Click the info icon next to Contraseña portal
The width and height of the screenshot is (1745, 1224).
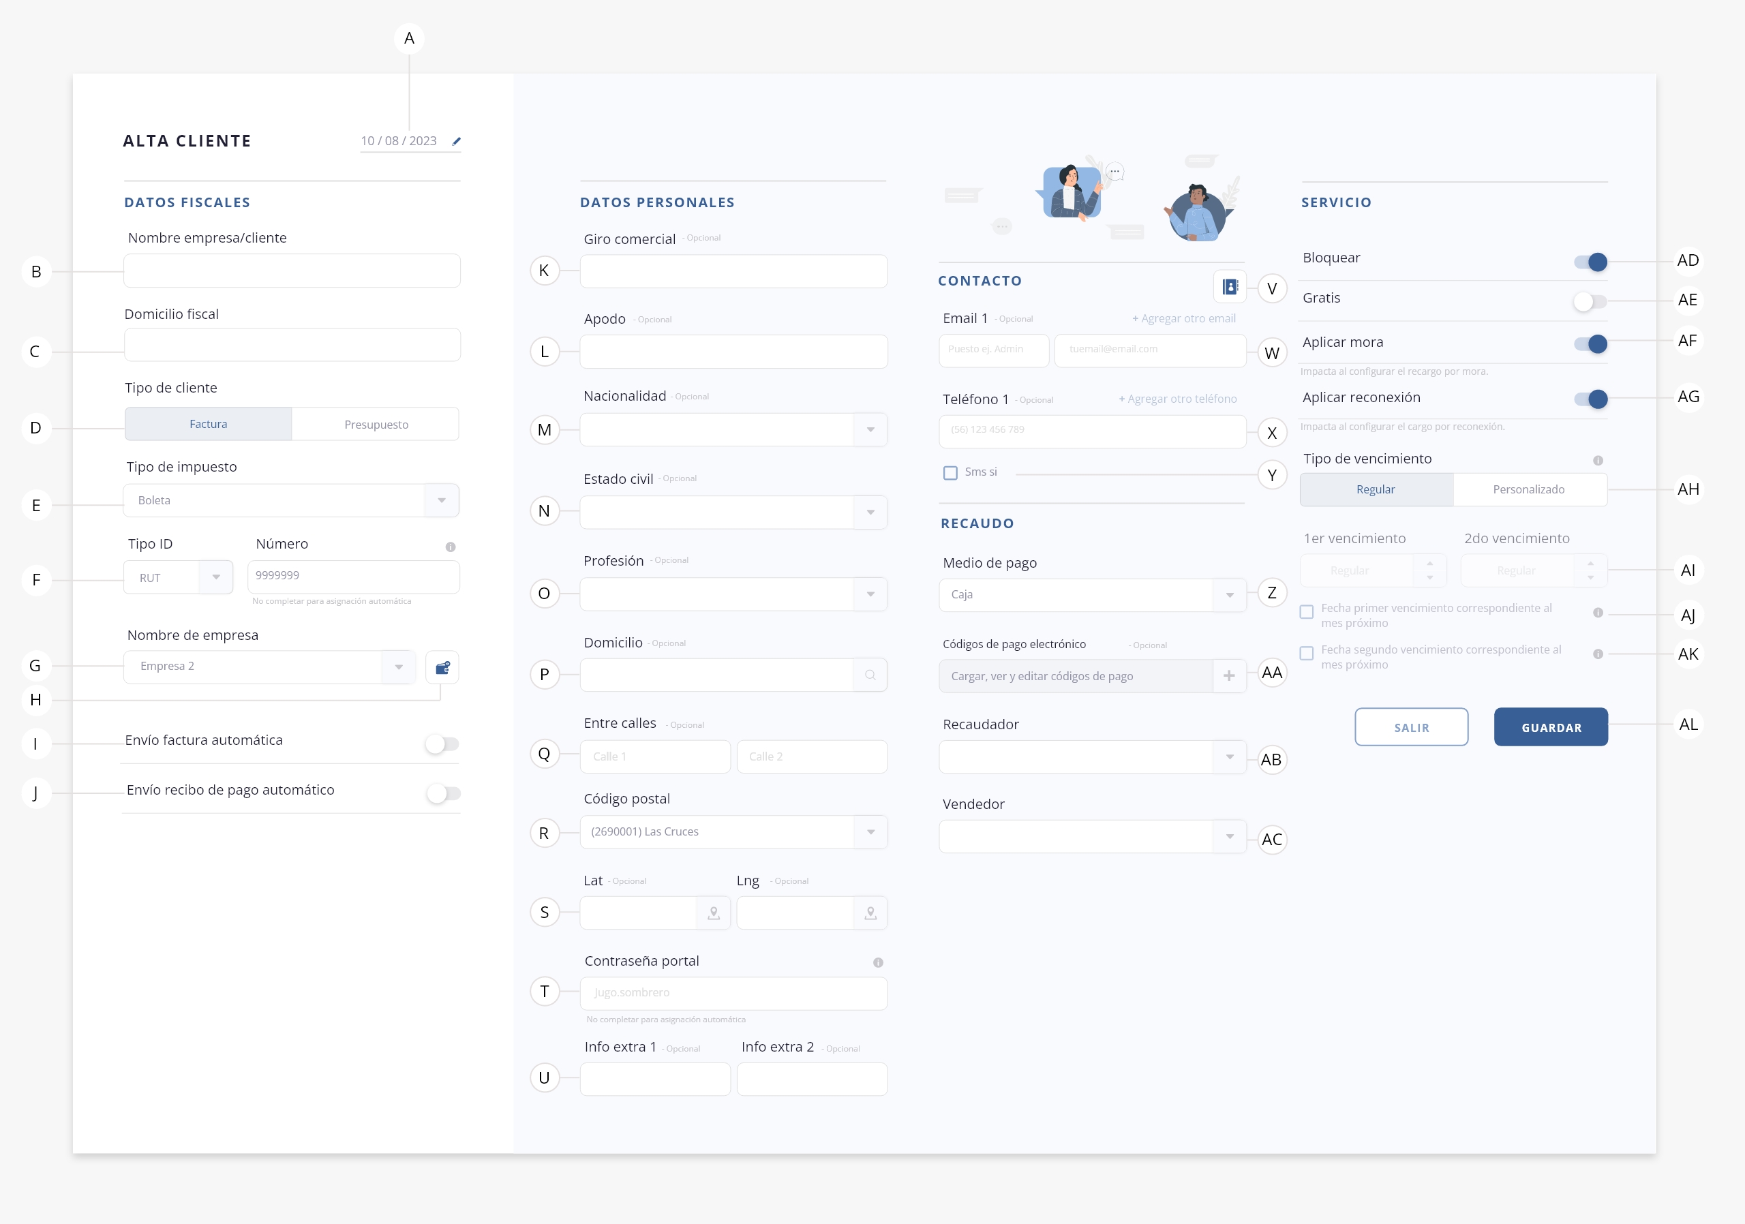pos(878,962)
